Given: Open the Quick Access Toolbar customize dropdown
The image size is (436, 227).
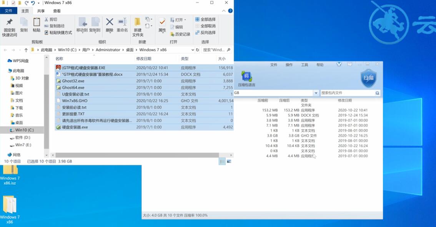Looking at the screenshot, I should [x=39, y=3].
